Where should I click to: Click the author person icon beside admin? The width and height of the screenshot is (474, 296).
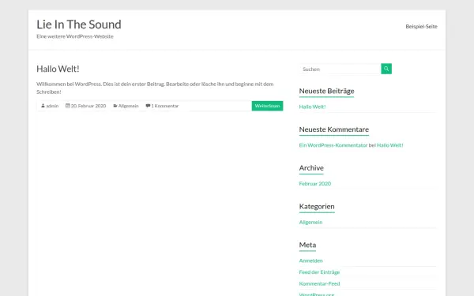click(x=43, y=106)
